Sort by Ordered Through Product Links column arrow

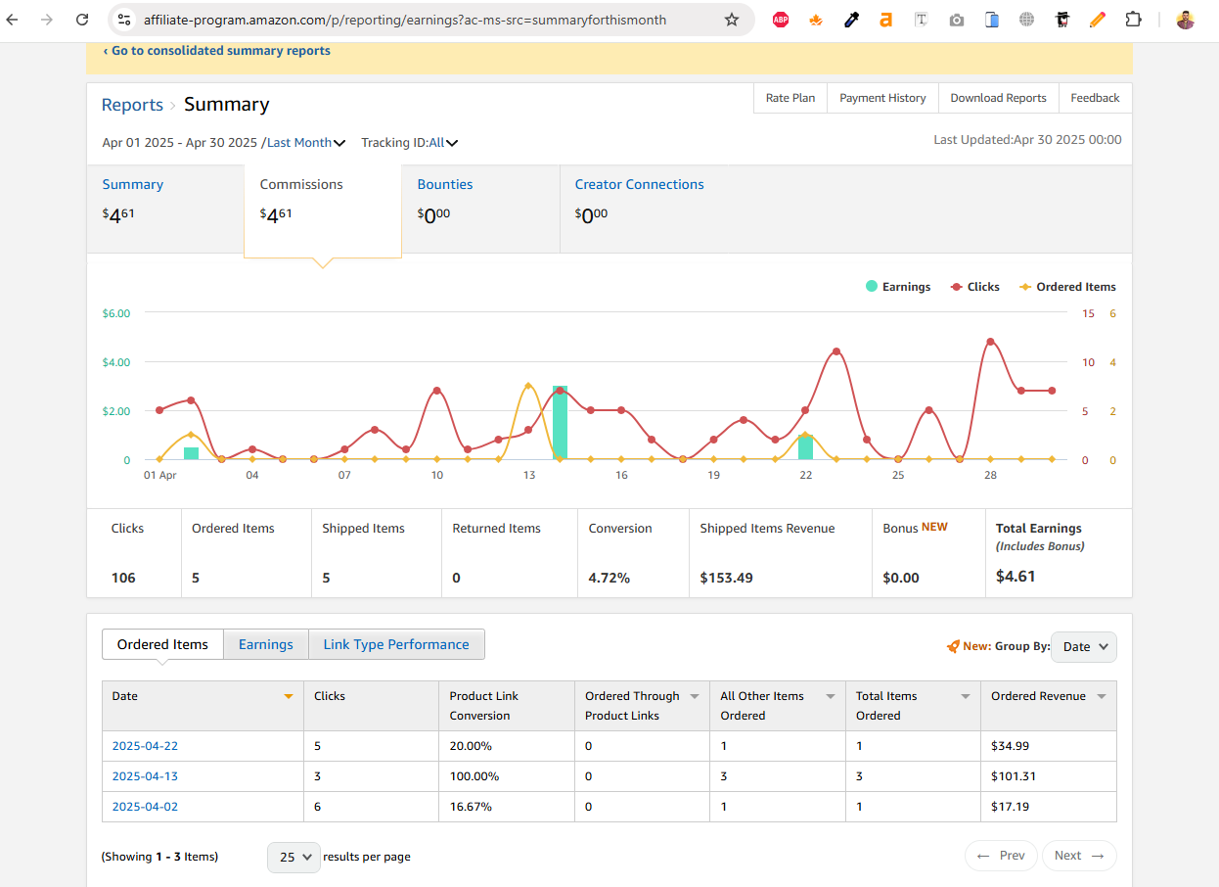695,696
